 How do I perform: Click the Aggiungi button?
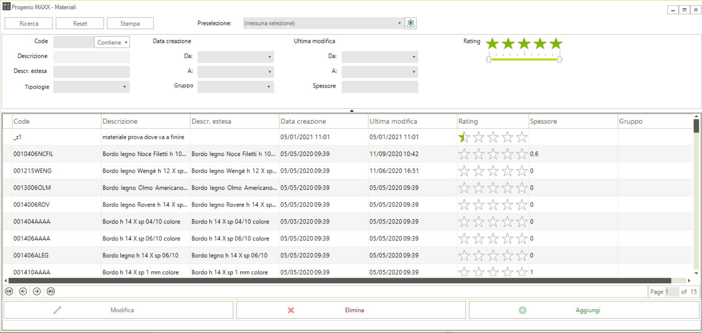point(584,310)
